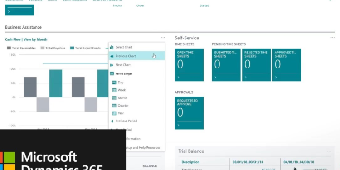This screenshot has height=170, width=340.
Task: Open the Submitted Time Sheets tile
Action: [x=226, y=65]
